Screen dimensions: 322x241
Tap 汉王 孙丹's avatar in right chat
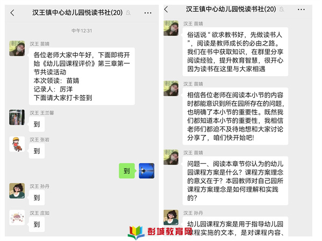point(171,217)
